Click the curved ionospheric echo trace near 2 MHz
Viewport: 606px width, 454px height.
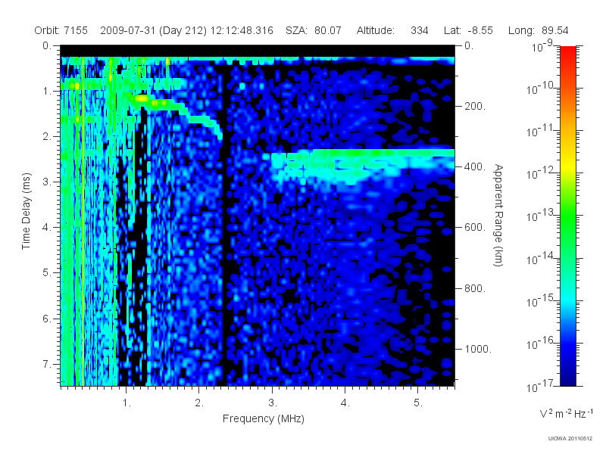pyautogui.click(x=201, y=119)
